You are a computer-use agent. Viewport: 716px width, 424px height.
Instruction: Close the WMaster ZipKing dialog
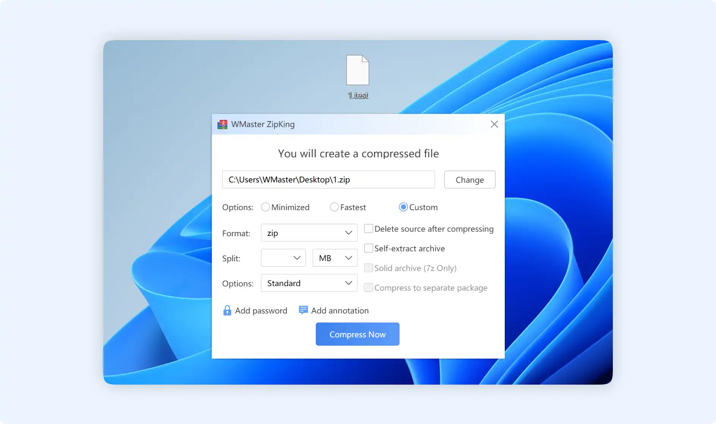click(494, 124)
